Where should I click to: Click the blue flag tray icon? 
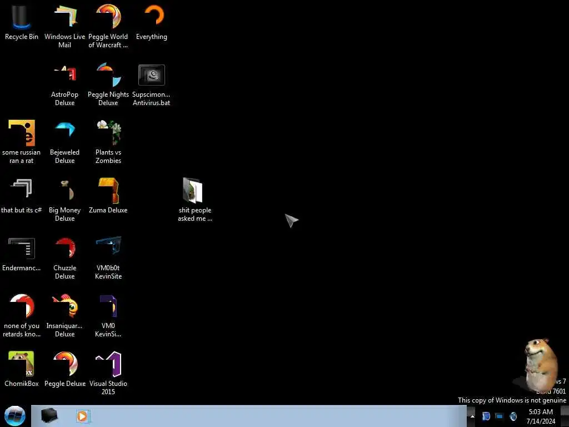486,416
